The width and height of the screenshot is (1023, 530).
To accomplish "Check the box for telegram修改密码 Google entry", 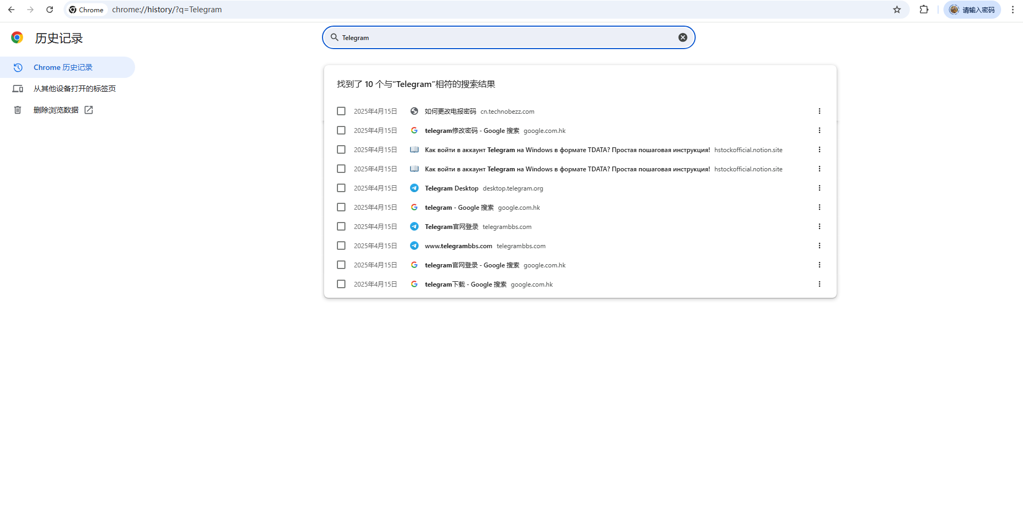I will (341, 130).
